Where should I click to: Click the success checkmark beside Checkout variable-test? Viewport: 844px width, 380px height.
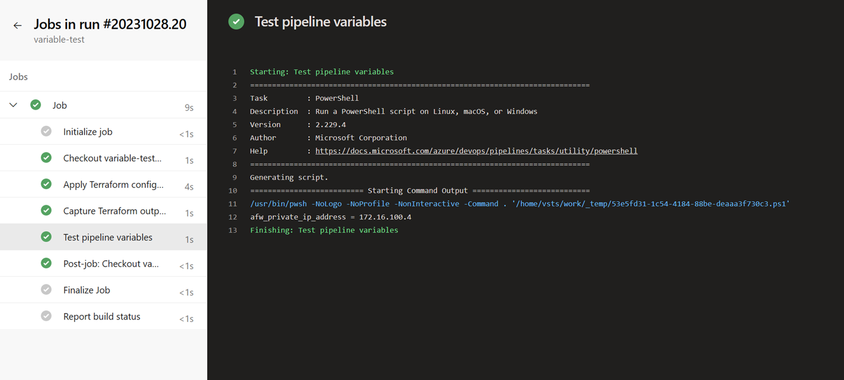tap(46, 157)
